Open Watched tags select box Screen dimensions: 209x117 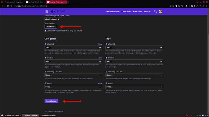click(134, 47)
